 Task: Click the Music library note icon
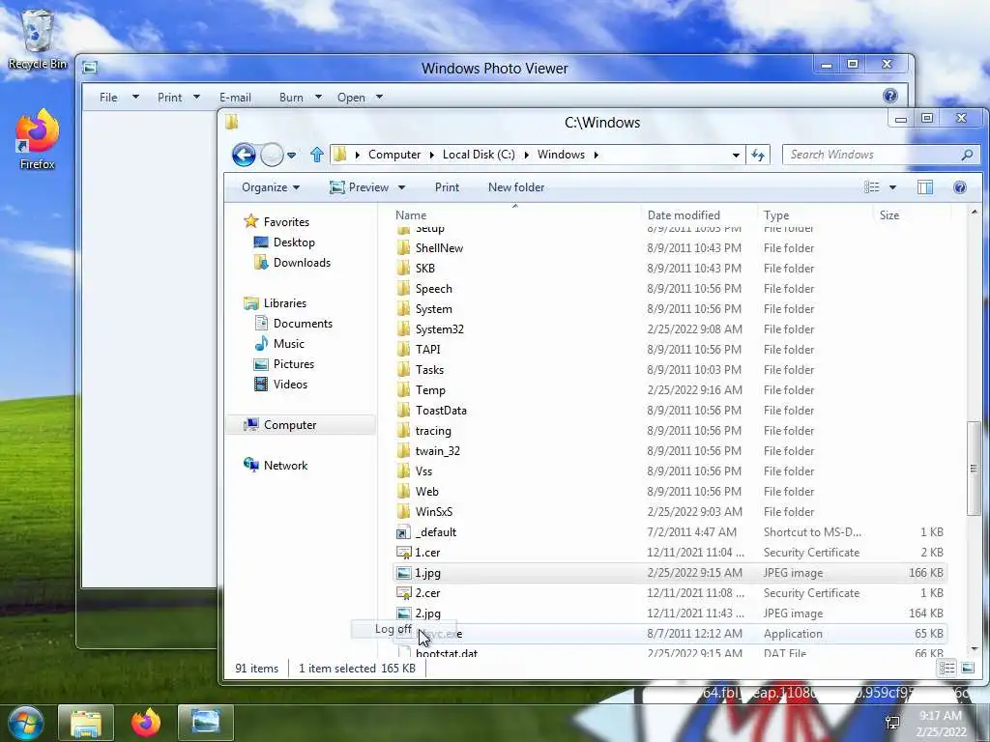[x=261, y=343]
